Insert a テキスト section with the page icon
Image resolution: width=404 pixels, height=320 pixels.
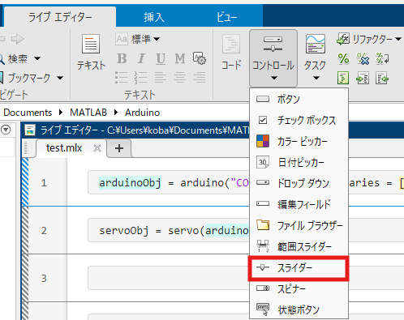(x=91, y=53)
